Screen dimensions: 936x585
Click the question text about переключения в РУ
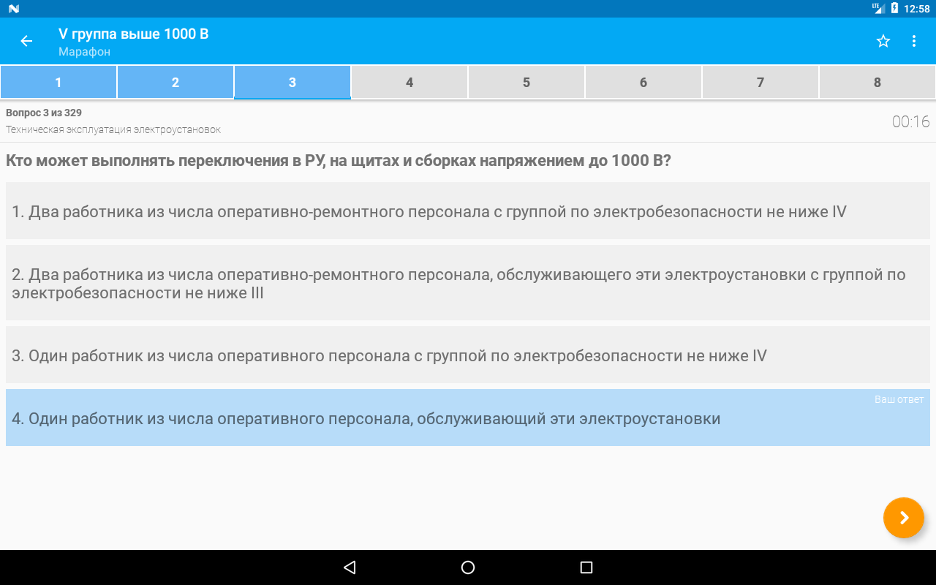[339, 161]
